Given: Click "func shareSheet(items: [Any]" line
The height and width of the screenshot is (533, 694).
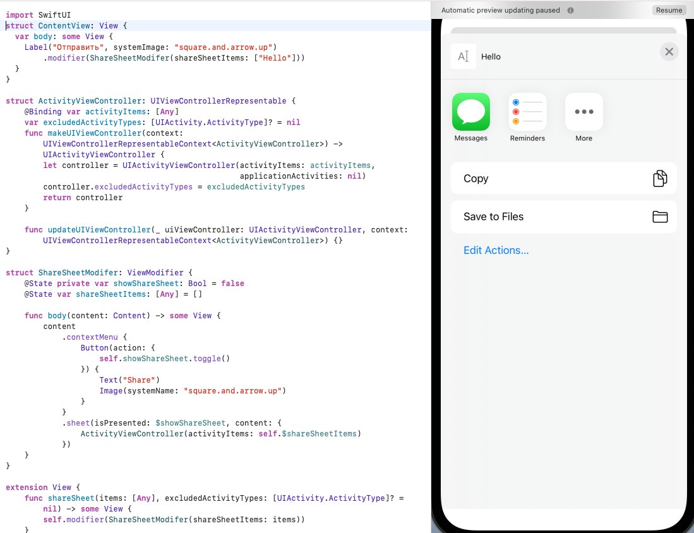Looking at the screenshot, I should pos(214,498).
